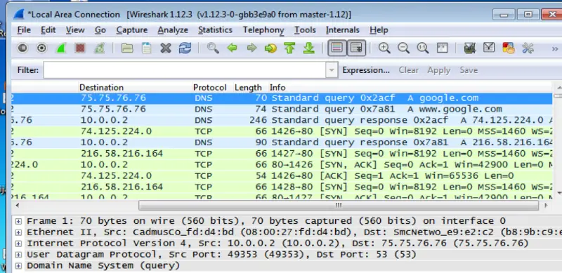562x273 pixels.
Task: Find a packet with magnifier icon
Action: click(213, 48)
